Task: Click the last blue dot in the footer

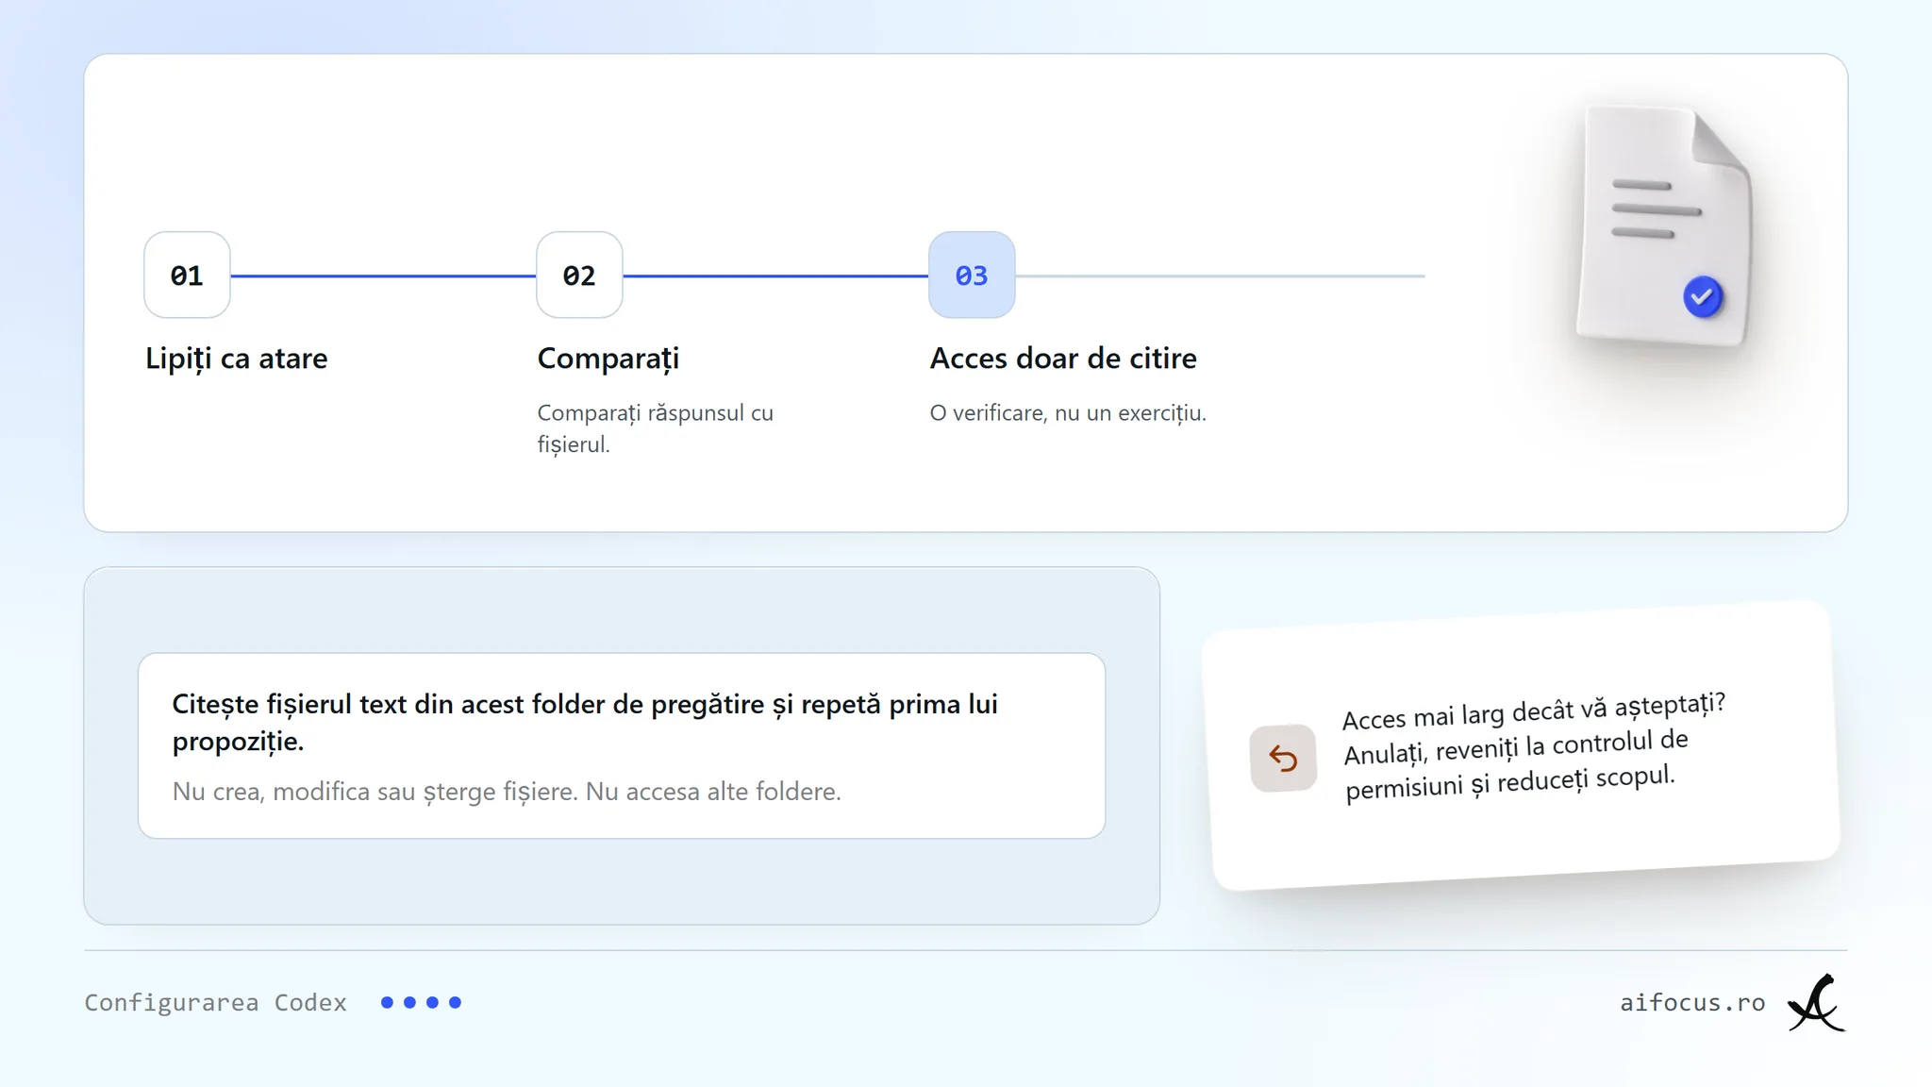Action: coord(455,1002)
